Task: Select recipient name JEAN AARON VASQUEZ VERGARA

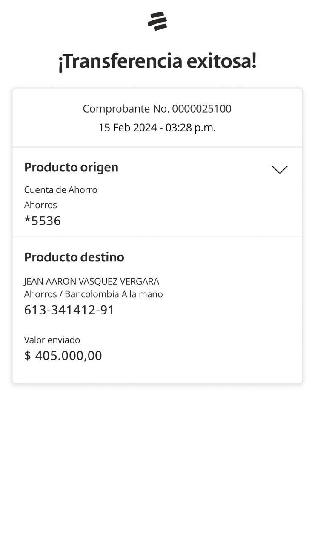Action: tap(92, 282)
